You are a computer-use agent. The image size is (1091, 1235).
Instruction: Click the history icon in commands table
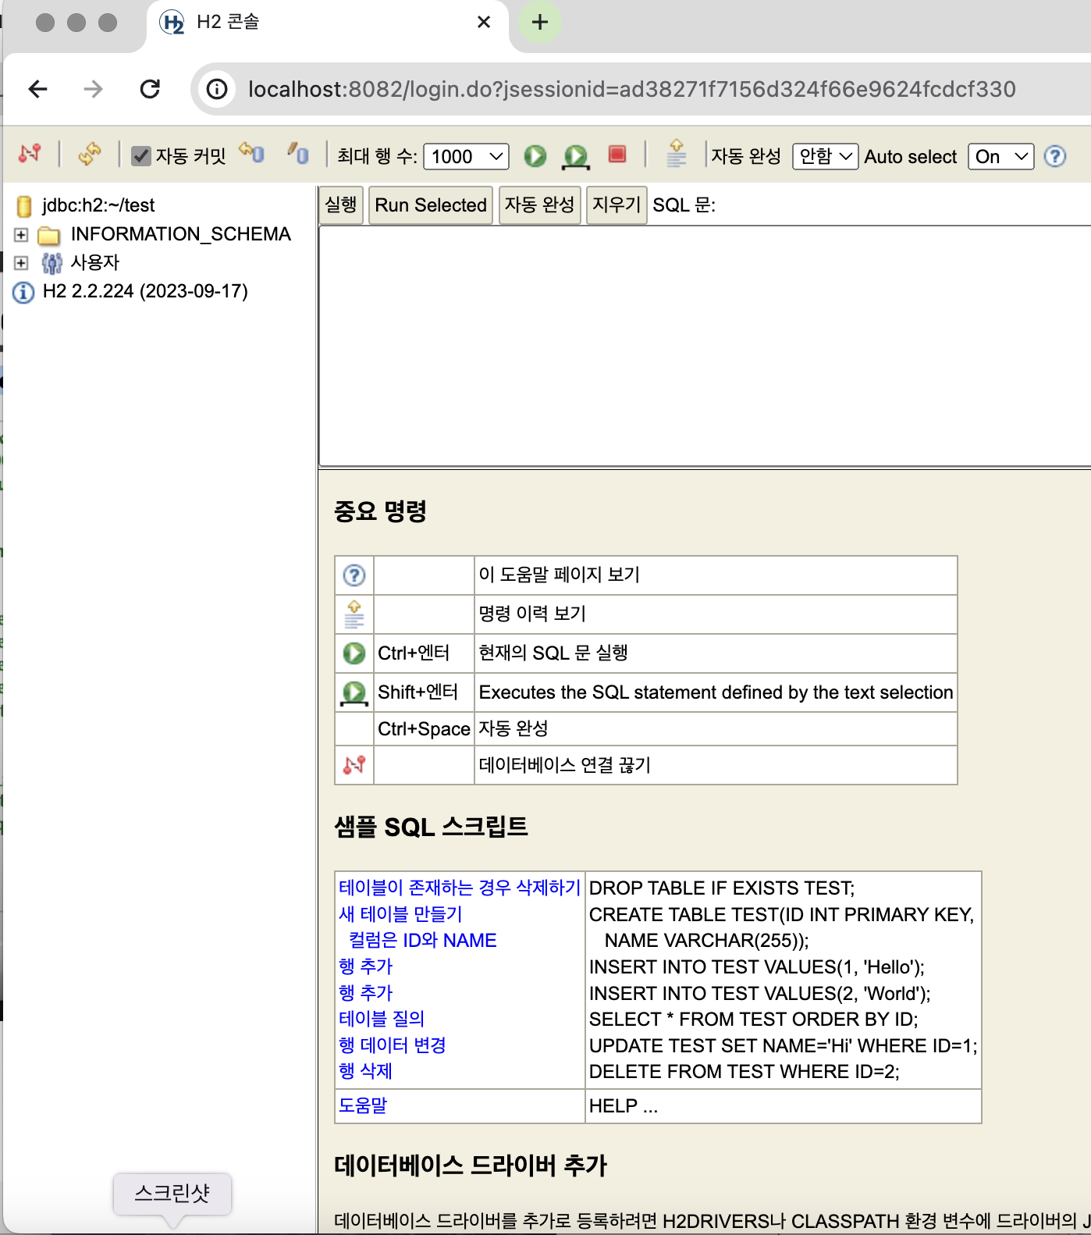click(354, 614)
